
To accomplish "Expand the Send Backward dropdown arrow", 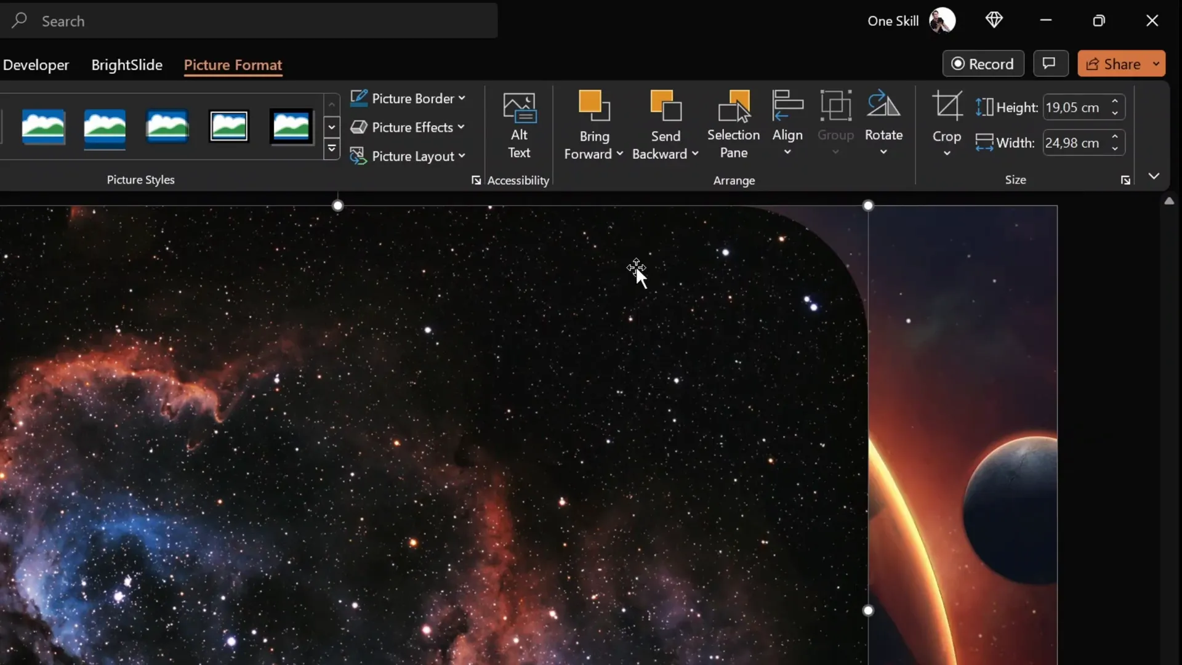I will pos(695,154).
